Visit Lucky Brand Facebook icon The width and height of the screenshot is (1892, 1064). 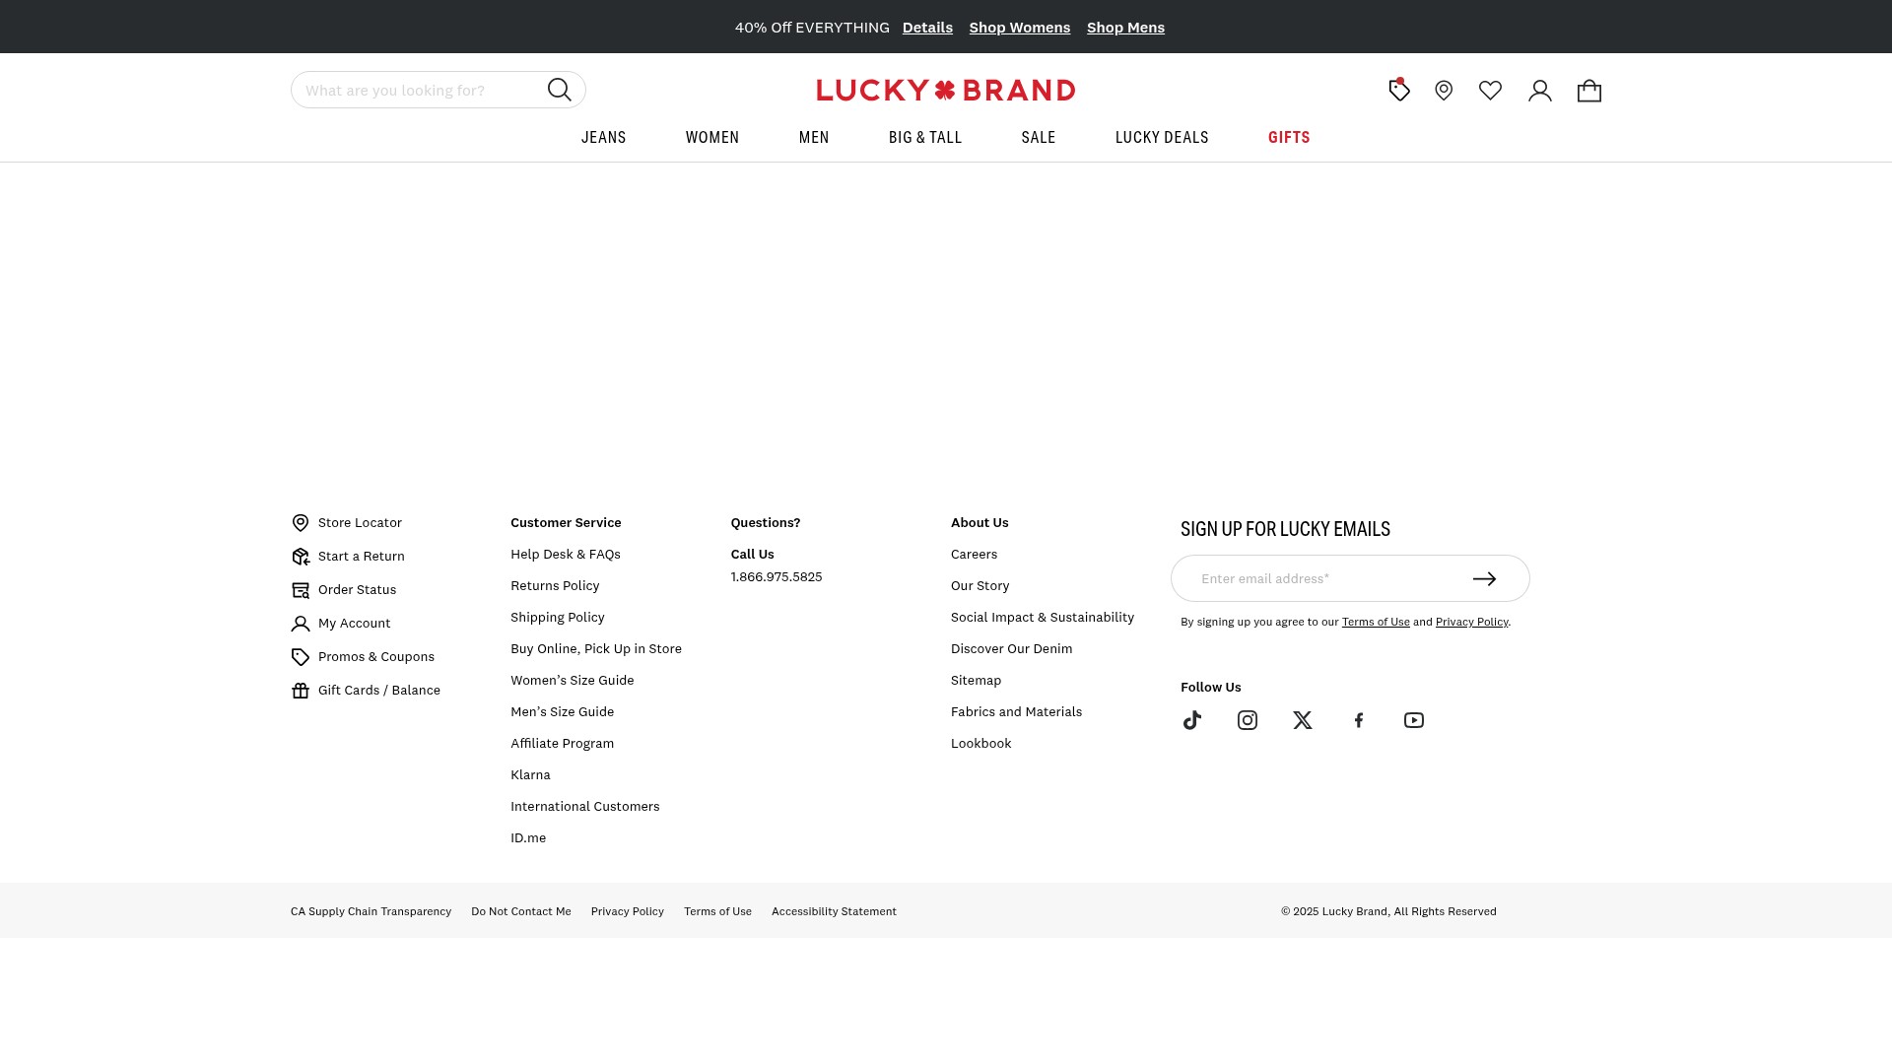pos(1359,720)
